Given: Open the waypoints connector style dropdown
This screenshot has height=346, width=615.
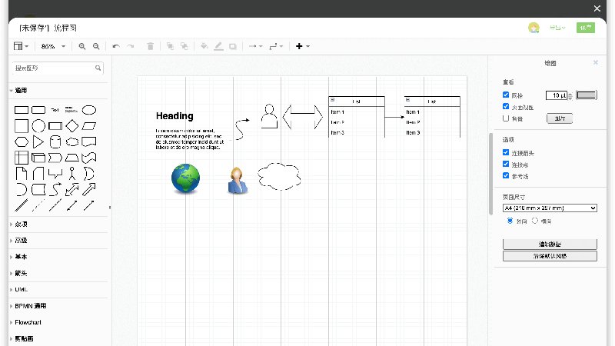Looking at the screenshot, I should point(276,46).
